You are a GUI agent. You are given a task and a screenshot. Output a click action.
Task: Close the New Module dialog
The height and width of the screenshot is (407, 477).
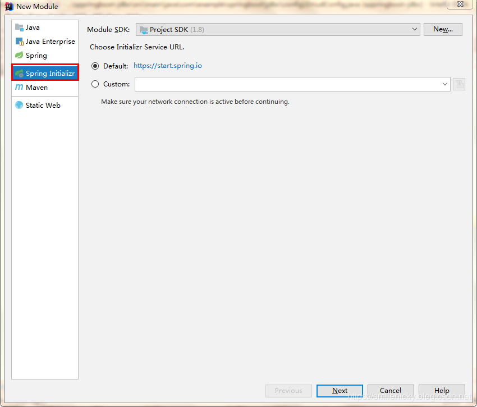(x=460, y=4)
